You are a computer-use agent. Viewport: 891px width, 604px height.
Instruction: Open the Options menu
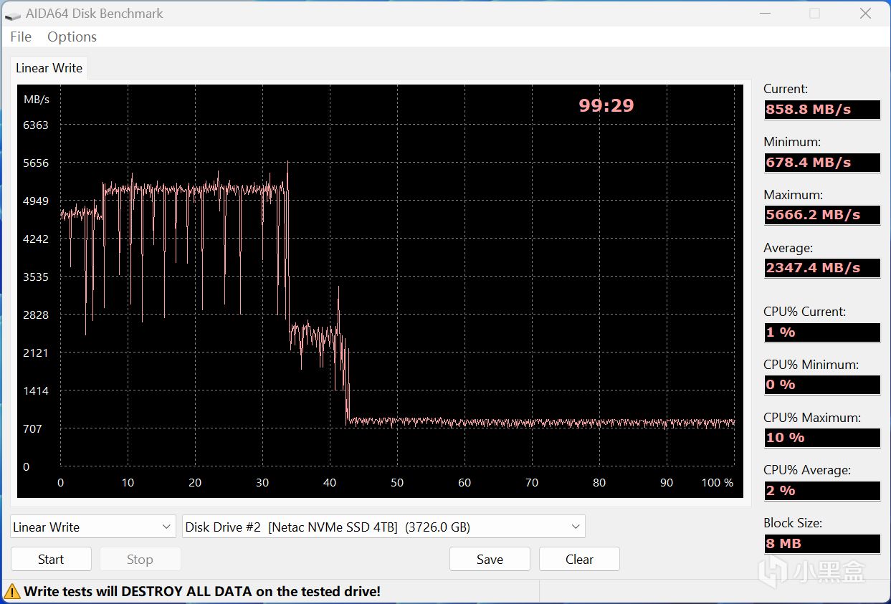72,37
